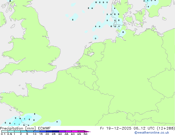
Task: Click the 'Precipitation' title text
Action: point(12,128)
